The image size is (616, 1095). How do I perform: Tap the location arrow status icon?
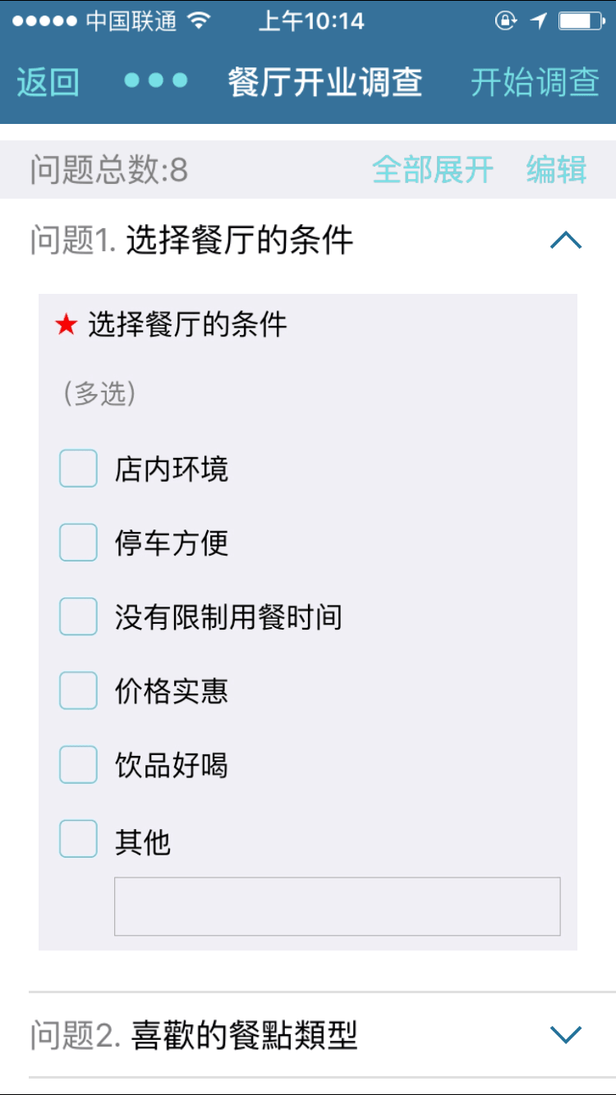(539, 21)
